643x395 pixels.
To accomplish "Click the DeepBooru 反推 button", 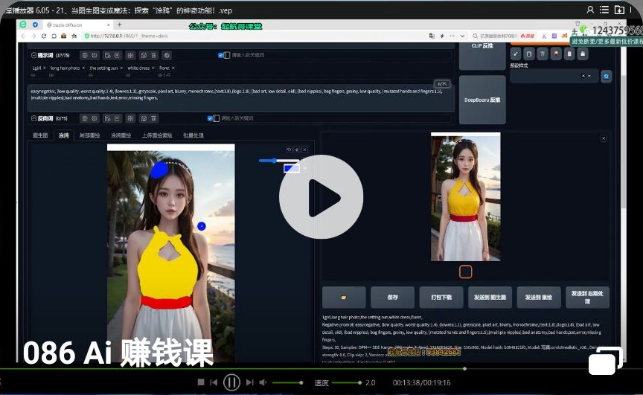I will point(482,100).
